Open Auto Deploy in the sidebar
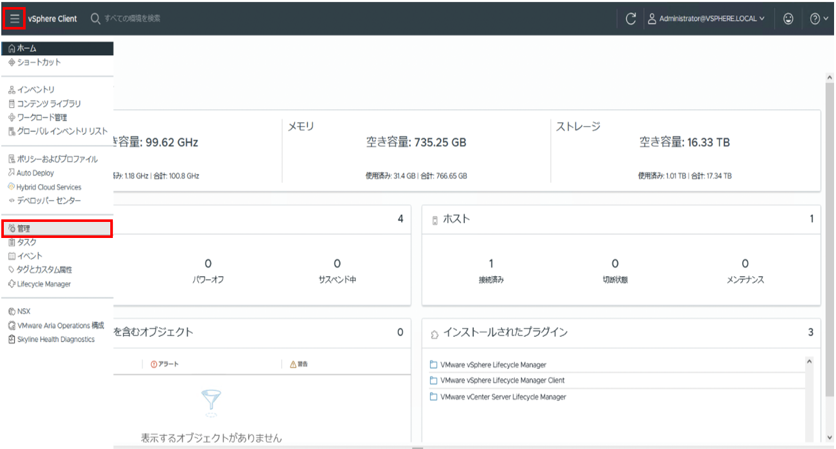This screenshot has width=836, height=449. tap(57, 173)
